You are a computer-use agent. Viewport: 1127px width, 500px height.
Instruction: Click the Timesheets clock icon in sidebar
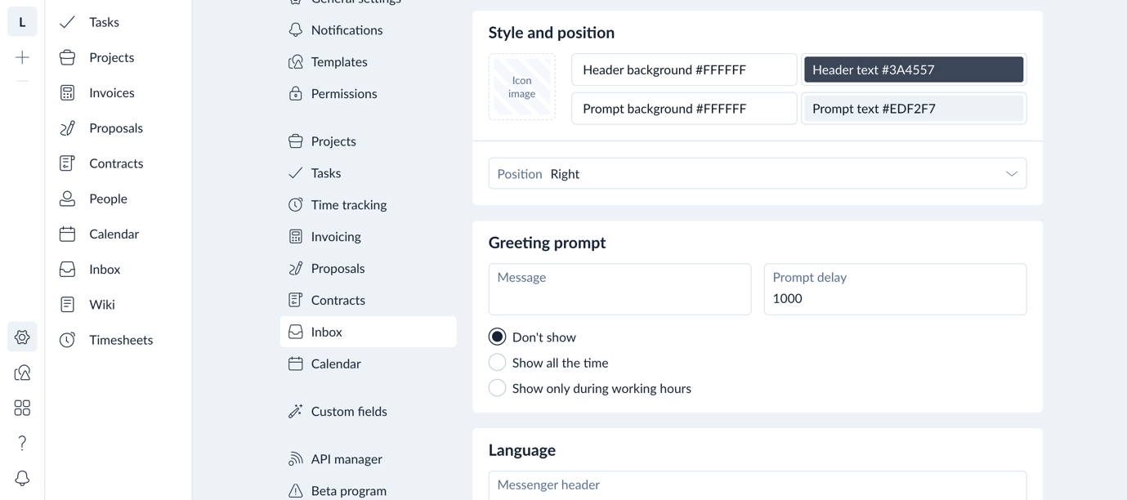67,340
